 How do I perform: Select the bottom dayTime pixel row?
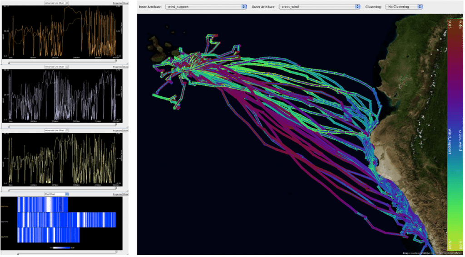tap(49, 235)
